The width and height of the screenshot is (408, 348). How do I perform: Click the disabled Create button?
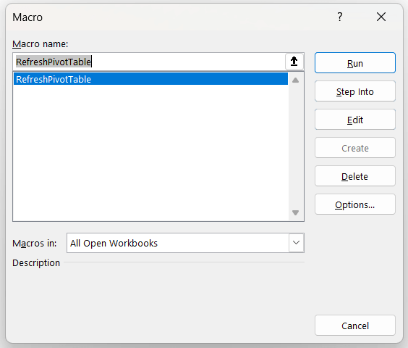click(x=355, y=148)
